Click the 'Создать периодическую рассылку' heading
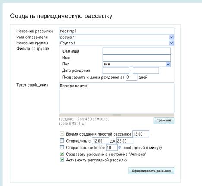The width and height of the screenshot is (202, 186). [61, 16]
